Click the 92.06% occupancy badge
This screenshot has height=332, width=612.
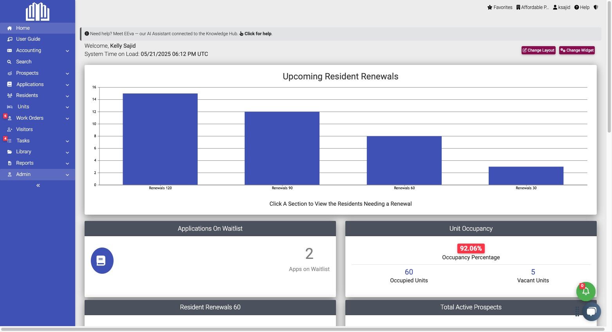click(471, 248)
